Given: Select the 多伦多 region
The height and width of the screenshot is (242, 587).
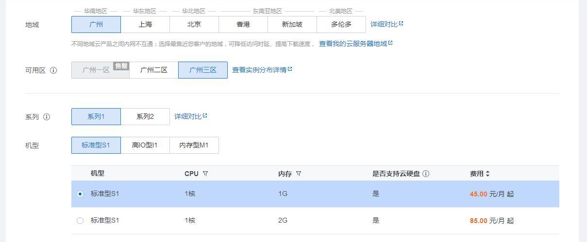Looking at the screenshot, I should [x=341, y=24].
